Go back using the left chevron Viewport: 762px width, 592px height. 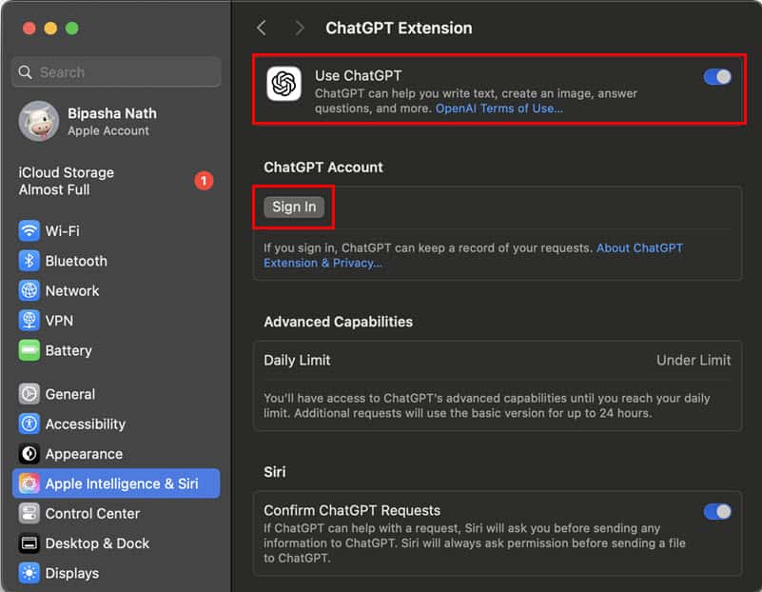[x=263, y=29]
